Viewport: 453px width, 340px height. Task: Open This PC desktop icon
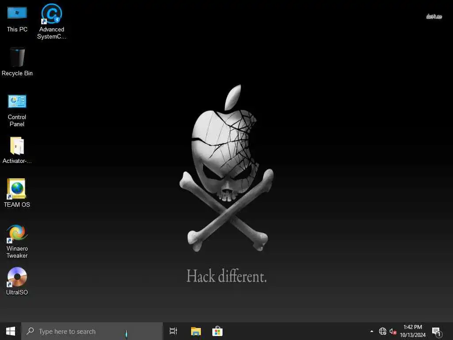pos(17,19)
